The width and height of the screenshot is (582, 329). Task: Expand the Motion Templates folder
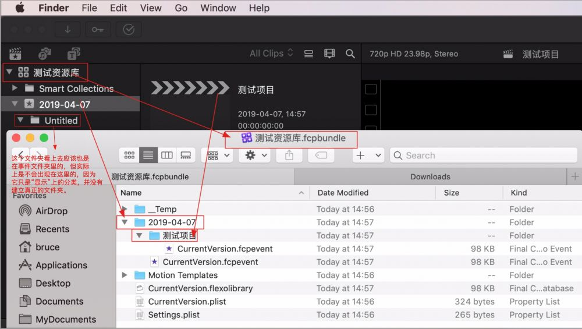click(x=125, y=275)
